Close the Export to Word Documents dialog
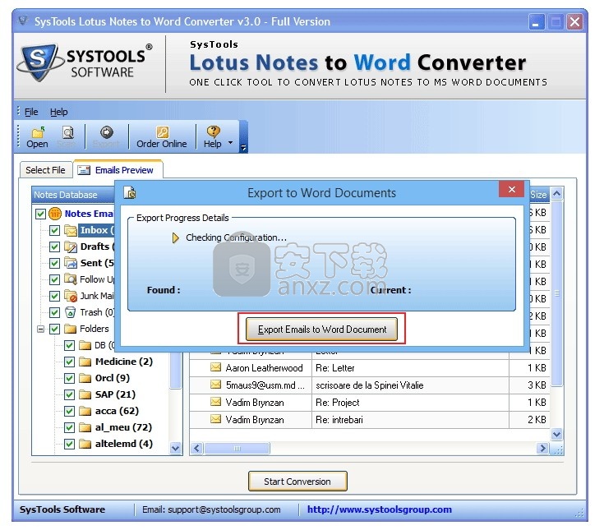Viewport: 604px width, 530px height. click(511, 189)
